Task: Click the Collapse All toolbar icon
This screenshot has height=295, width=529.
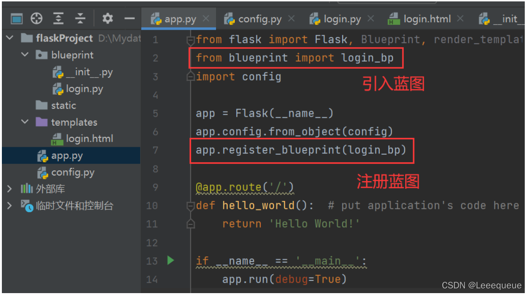Action: [80, 18]
